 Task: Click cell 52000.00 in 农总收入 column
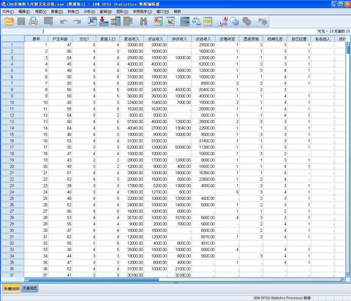(x=203, y=64)
